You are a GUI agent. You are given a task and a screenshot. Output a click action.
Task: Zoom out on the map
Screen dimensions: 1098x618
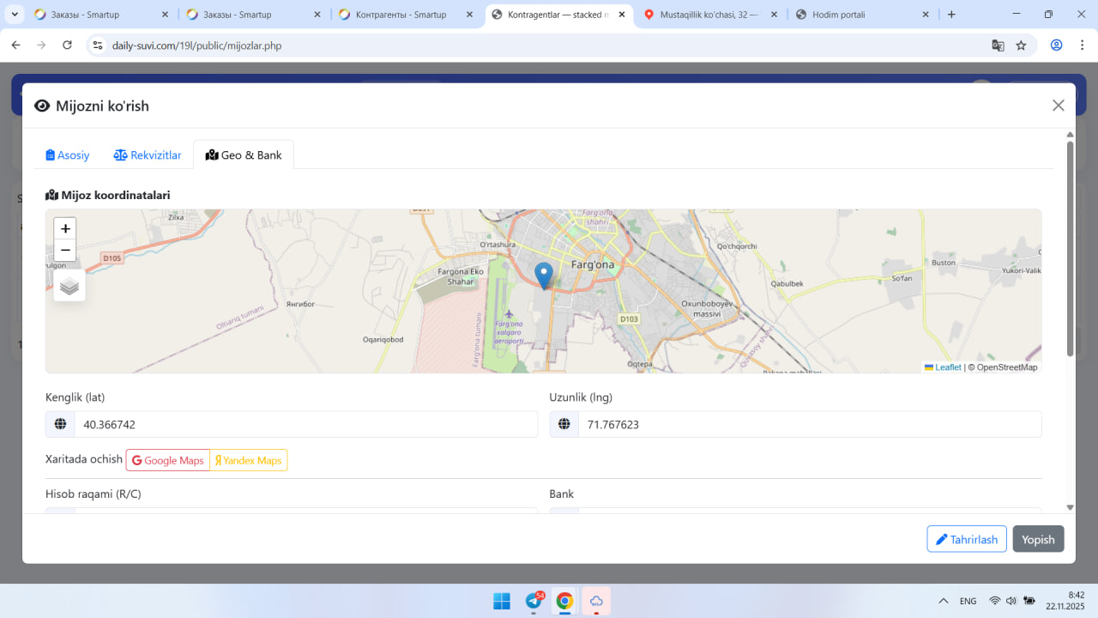click(65, 251)
